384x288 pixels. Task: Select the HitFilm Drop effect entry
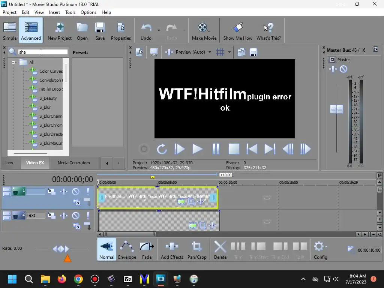pos(51,89)
